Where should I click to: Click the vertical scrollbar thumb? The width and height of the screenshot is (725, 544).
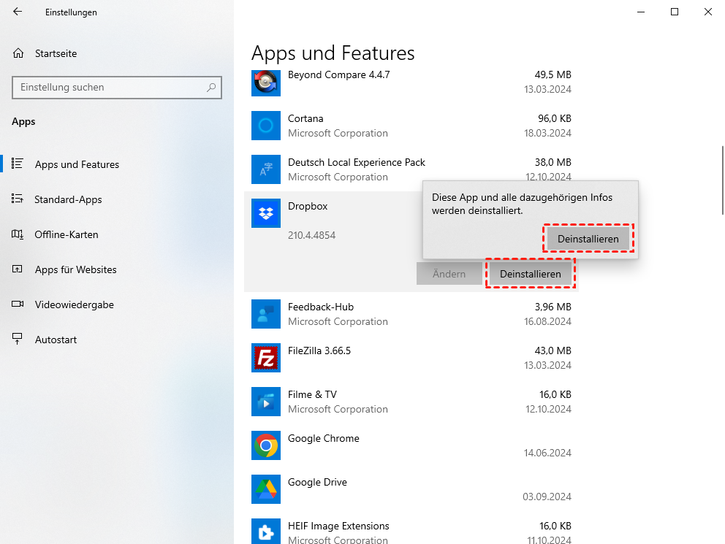(723, 180)
